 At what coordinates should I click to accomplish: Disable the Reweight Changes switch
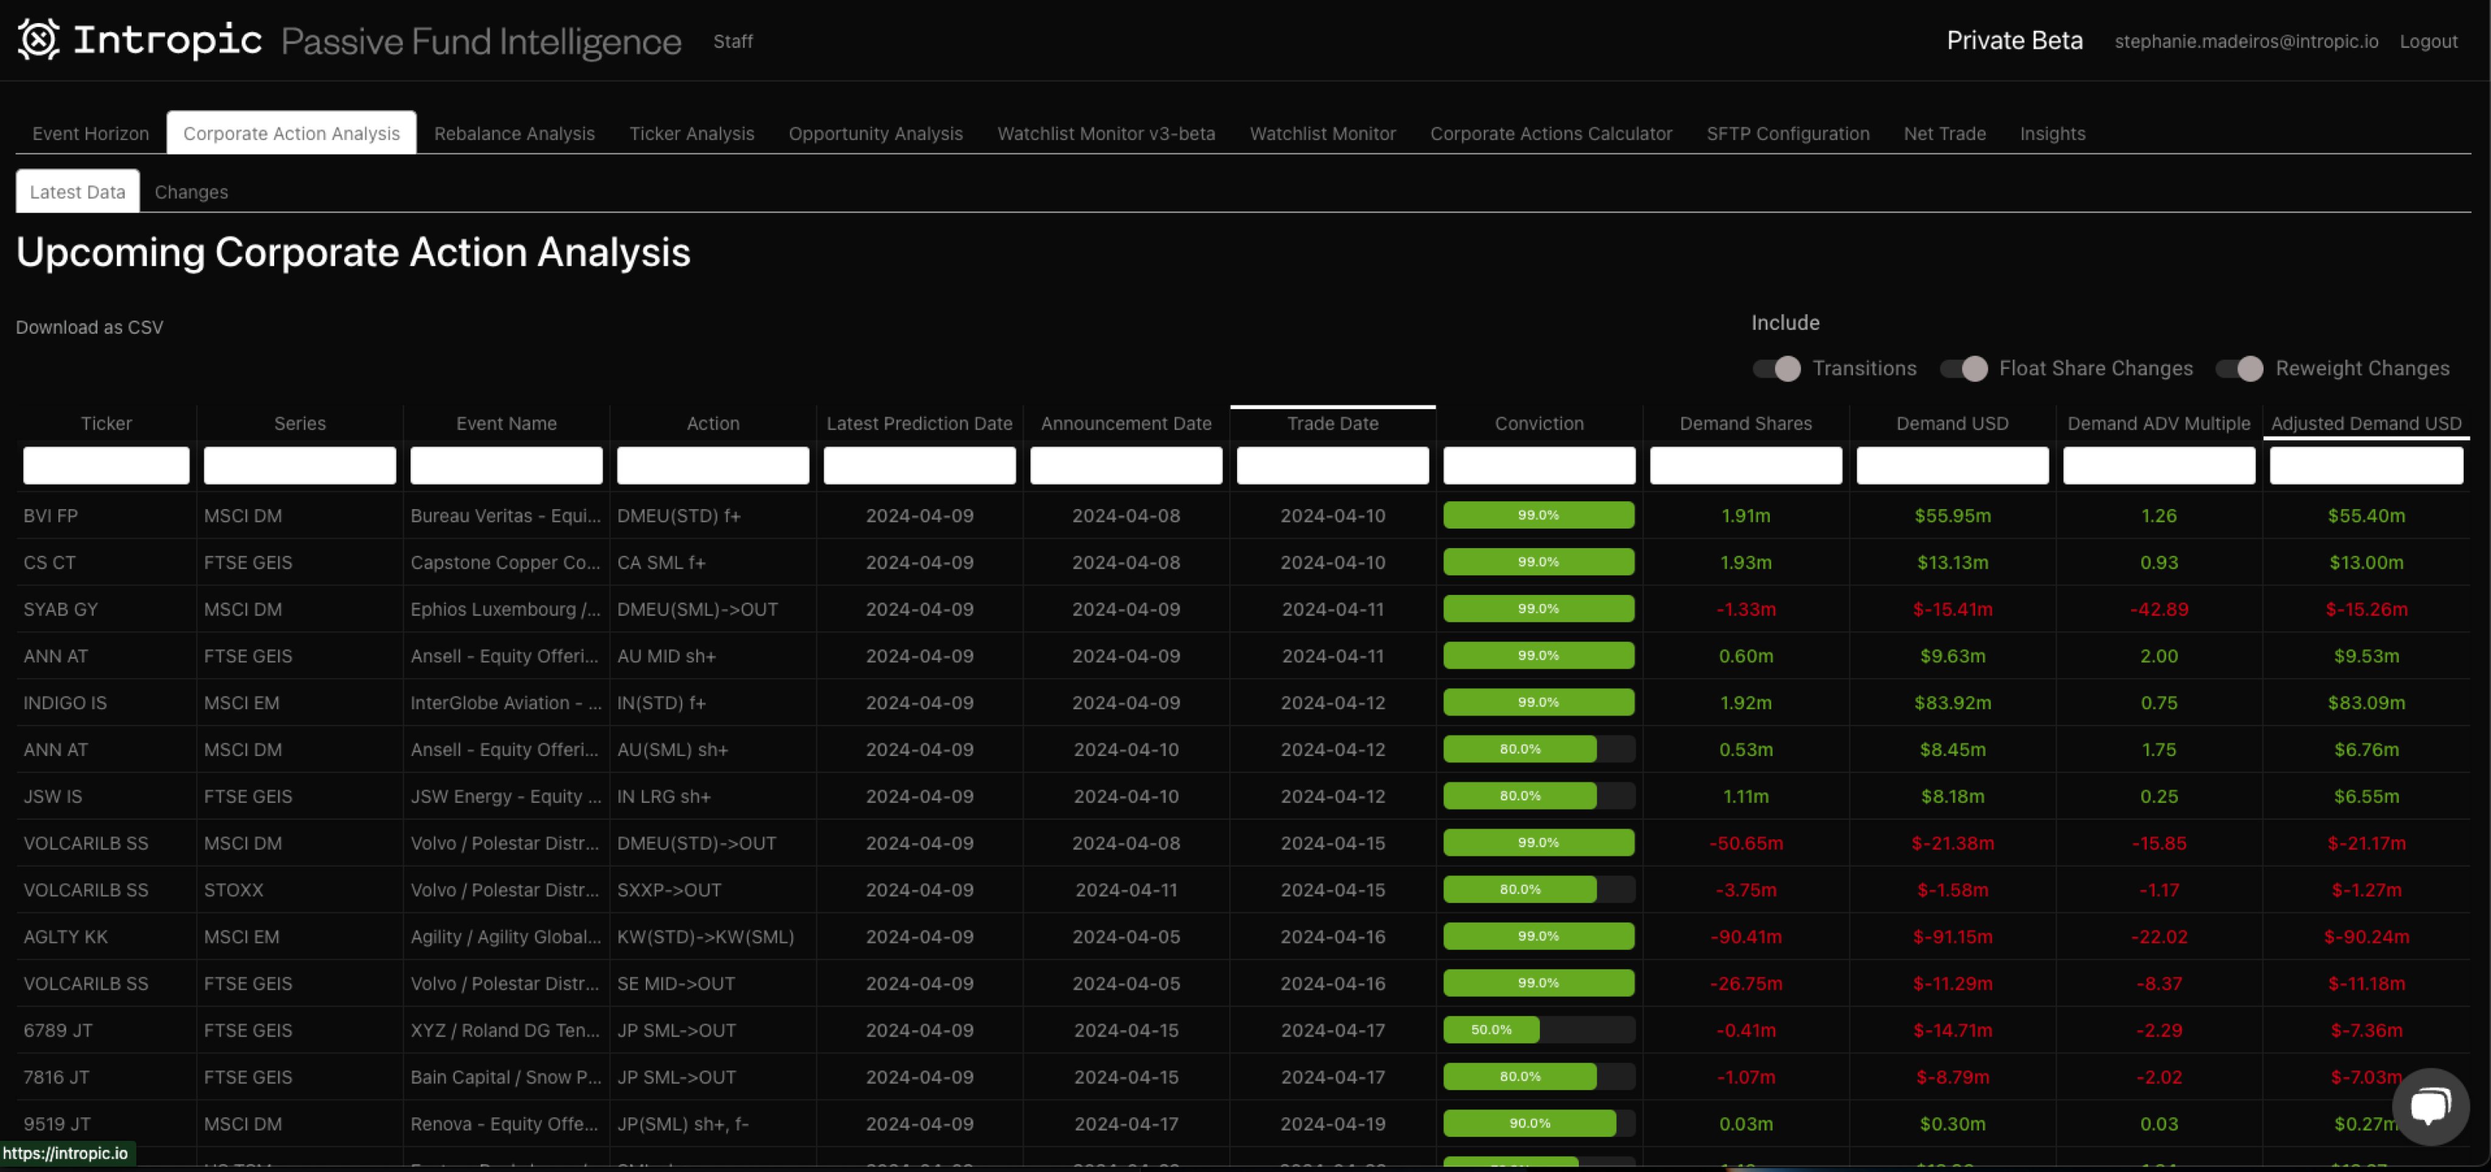point(2239,369)
